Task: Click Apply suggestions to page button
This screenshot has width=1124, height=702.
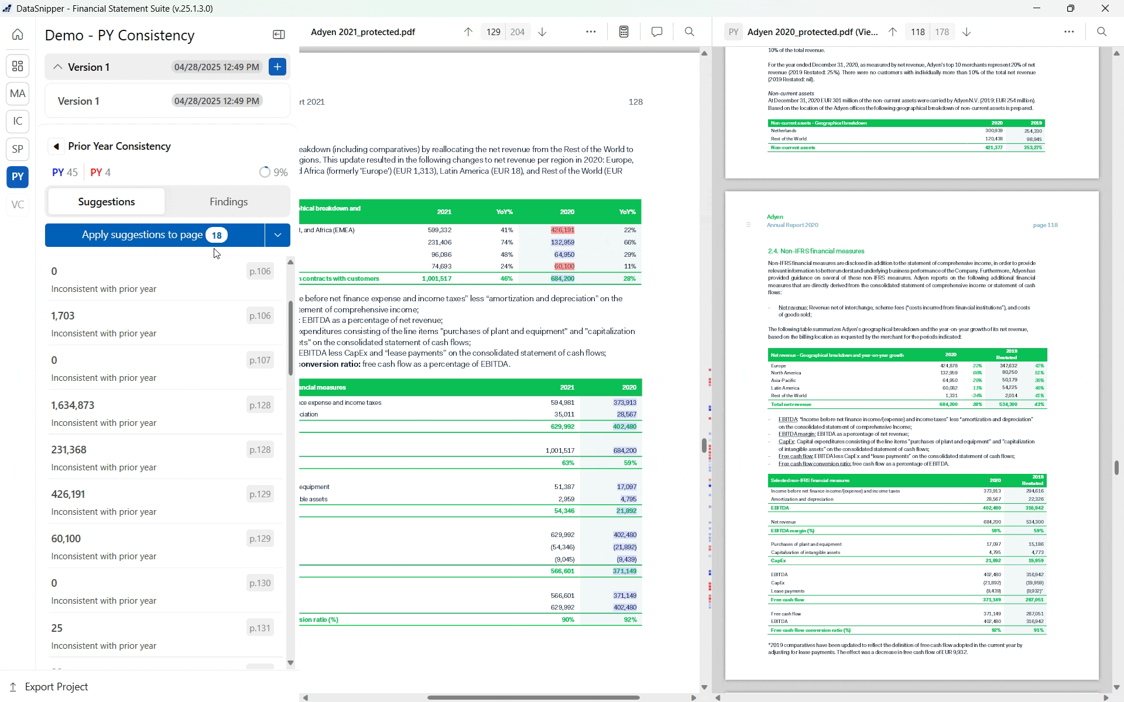Action: pos(155,235)
